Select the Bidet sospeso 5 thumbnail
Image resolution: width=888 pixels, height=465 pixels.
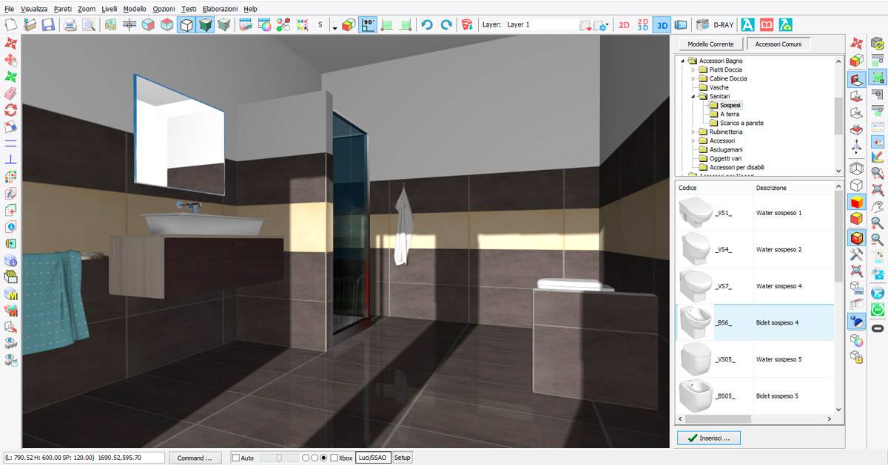point(695,396)
